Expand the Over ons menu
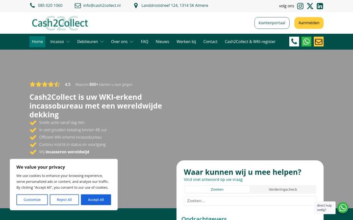The height and width of the screenshot is (220, 353). [x=122, y=42]
